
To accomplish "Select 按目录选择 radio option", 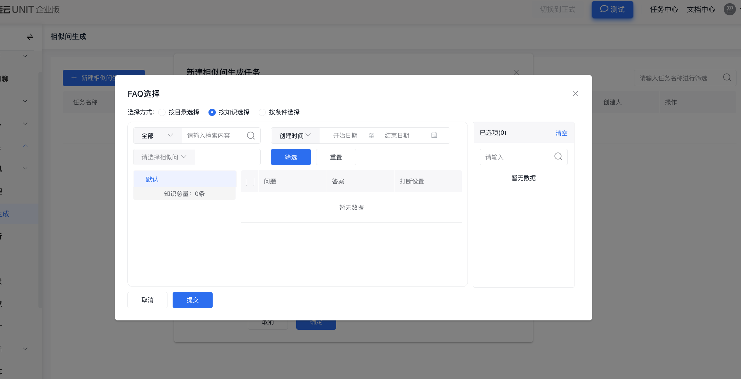I will 162,112.
